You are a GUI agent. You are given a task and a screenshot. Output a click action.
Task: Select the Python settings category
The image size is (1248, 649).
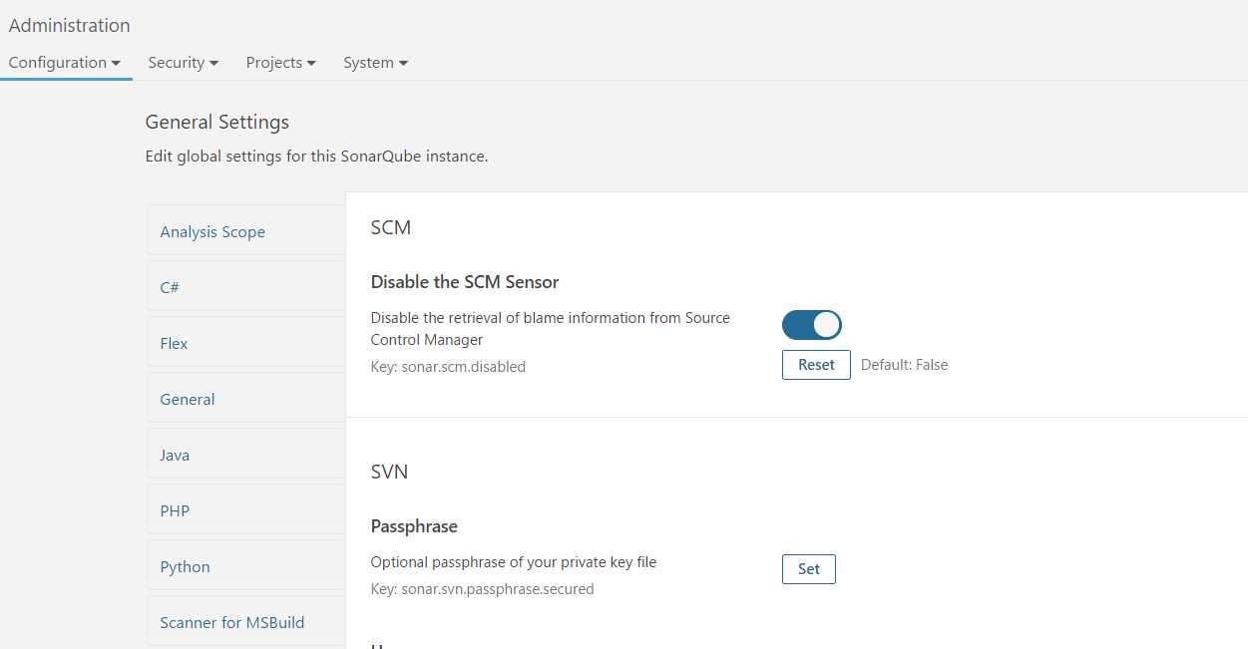[x=246, y=566]
